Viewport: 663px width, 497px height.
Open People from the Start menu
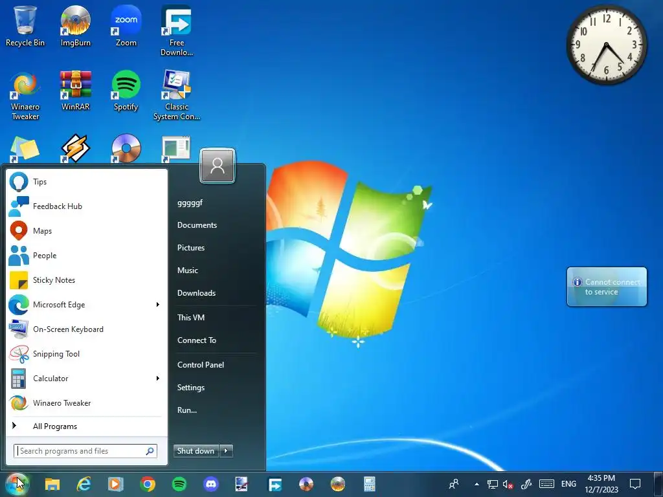pyautogui.click(x=87, y=255)
